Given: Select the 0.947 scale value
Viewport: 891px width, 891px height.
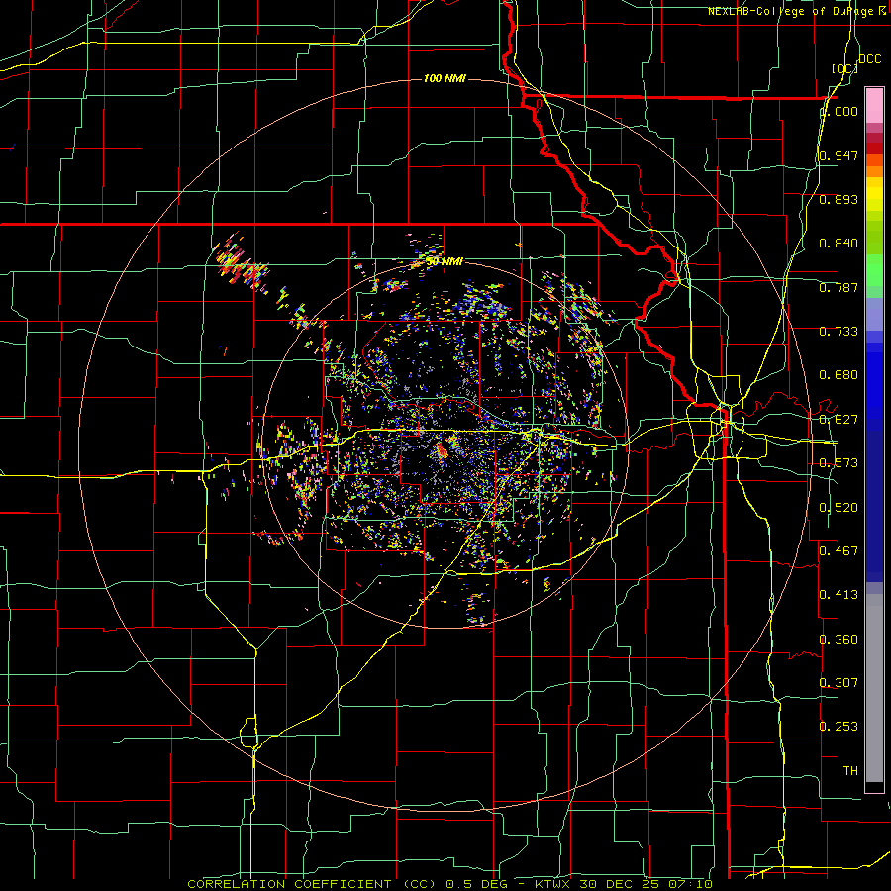Looking at the screenshot, I should 839,155.
